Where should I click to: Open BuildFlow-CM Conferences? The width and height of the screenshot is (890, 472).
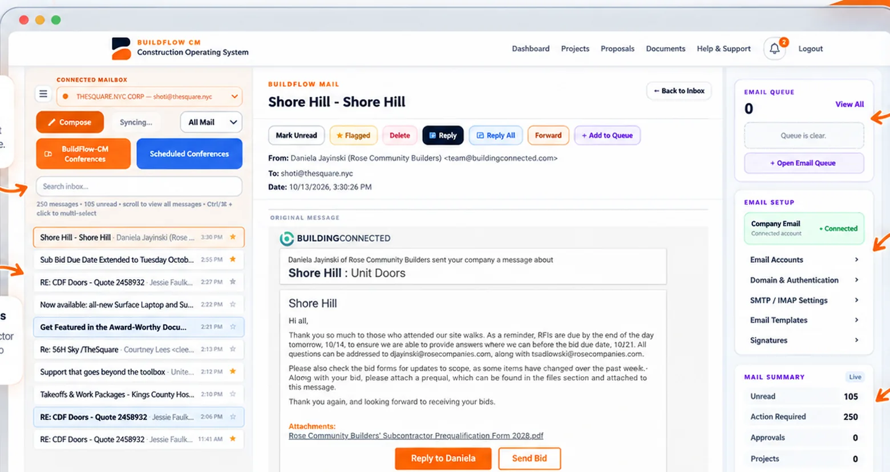(83, 154)
